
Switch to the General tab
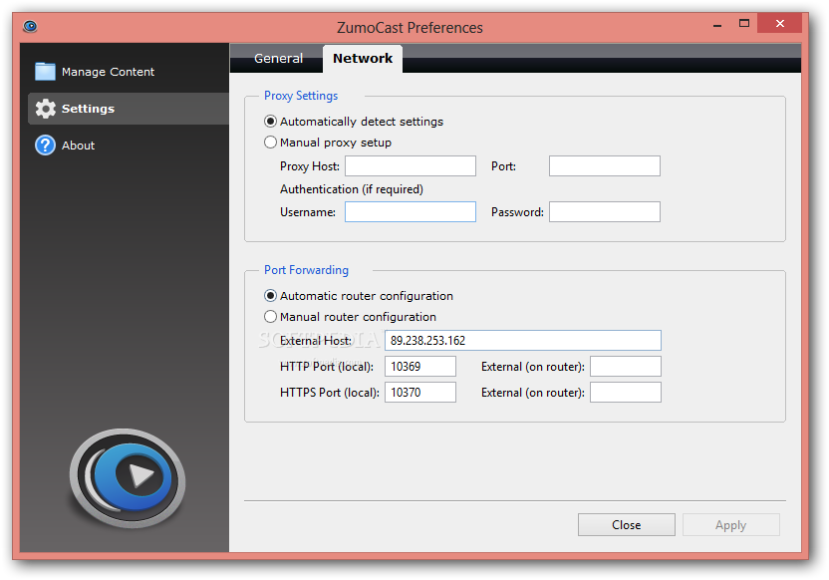coord(278,58)
